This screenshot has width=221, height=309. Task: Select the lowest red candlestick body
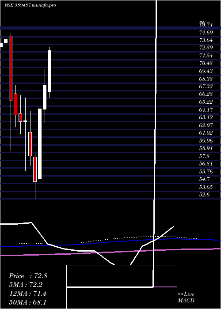35,169
